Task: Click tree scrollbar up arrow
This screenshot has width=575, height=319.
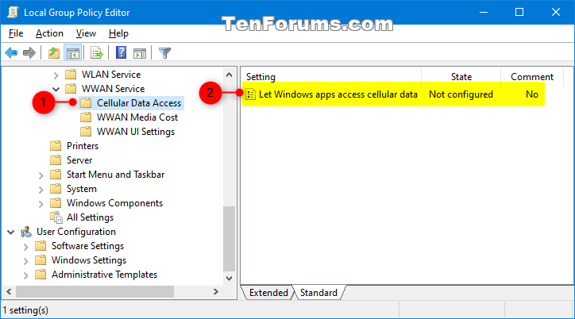Action: 230,75
